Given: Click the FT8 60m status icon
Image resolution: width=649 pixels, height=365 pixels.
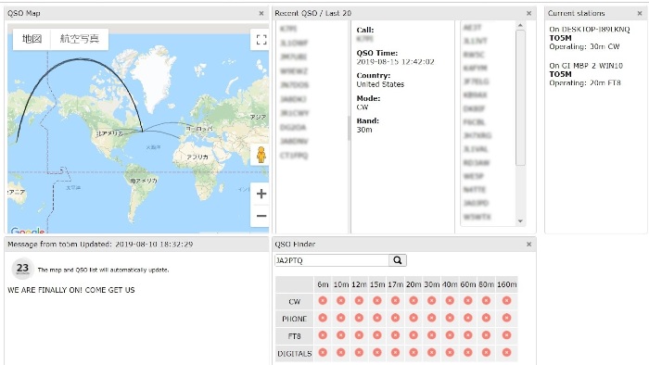Looking at the screenshot, I should point(467,335).
